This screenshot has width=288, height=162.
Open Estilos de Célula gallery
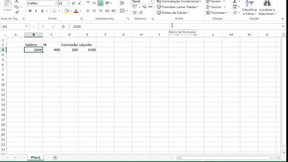point(173,13)
